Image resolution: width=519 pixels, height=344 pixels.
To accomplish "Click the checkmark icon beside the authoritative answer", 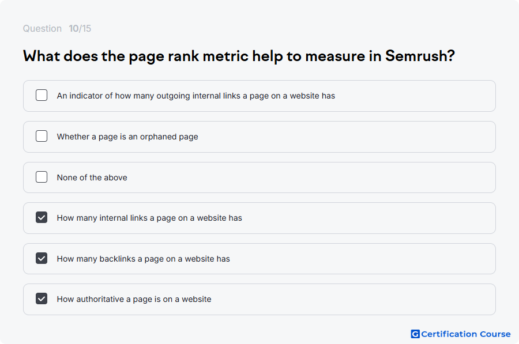I will [x=42, y=298].
